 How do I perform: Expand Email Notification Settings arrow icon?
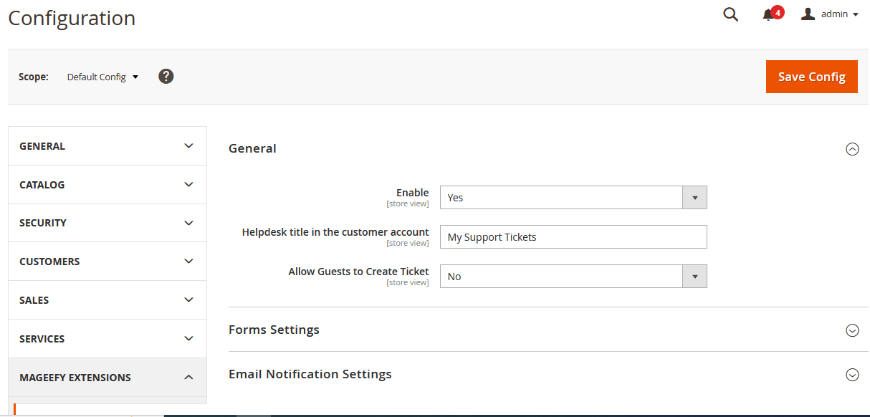click(852, 375)
